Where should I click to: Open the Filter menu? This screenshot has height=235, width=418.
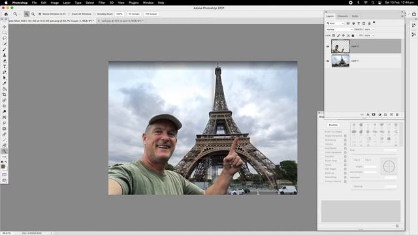click(102, 3)
